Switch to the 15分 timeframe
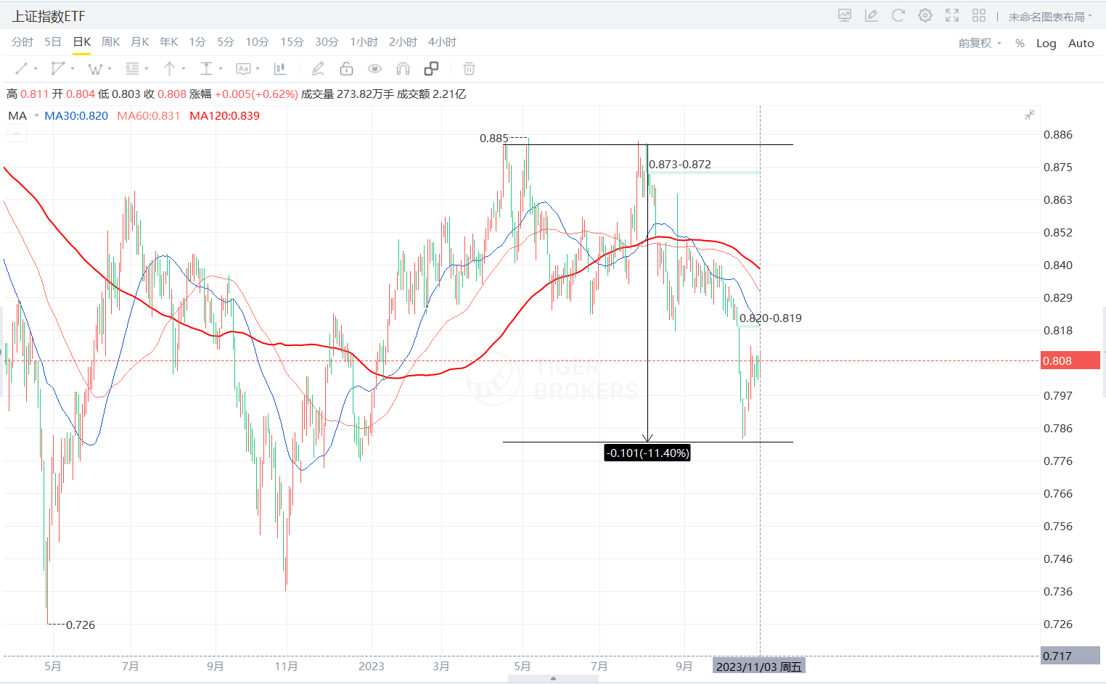 (292, 42)
